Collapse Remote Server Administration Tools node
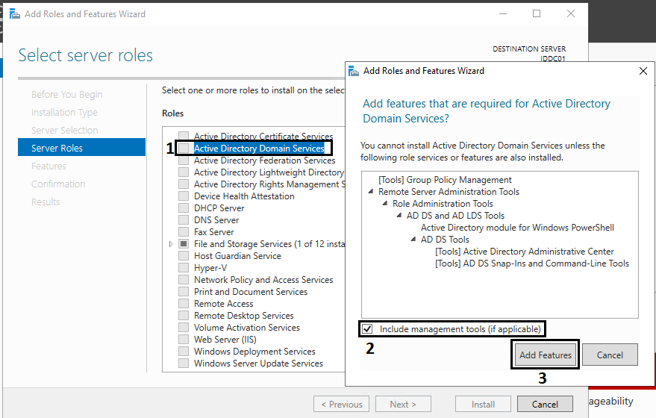 pos(371,192)
